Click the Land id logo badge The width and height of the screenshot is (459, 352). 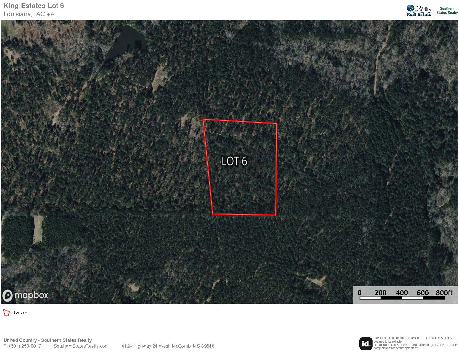[x=366, y=344]
